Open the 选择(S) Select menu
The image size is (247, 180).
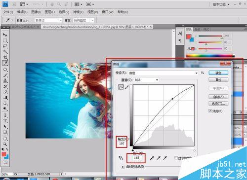pos(64,12)
